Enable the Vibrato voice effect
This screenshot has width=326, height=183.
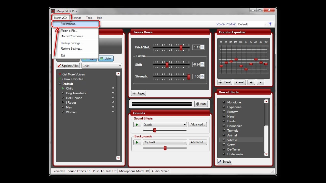point(232,140)
